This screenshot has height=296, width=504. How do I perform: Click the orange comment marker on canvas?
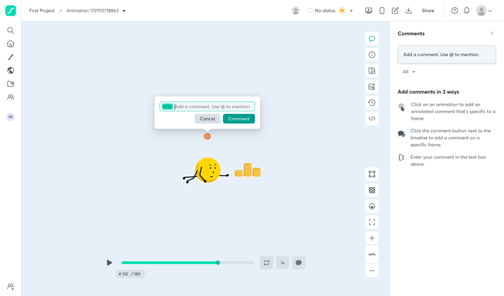pos(207,137)
